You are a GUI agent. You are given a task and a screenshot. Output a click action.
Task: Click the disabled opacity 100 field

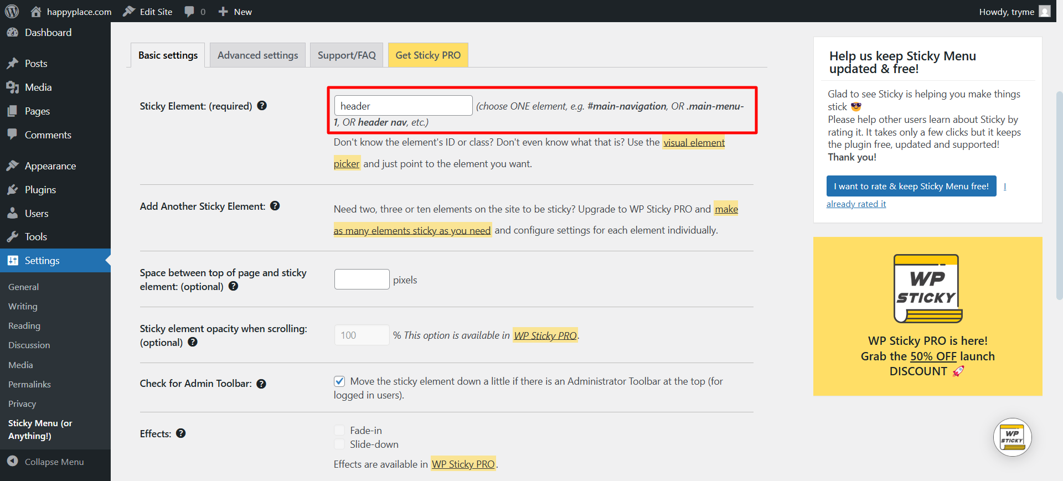point(362,335)
